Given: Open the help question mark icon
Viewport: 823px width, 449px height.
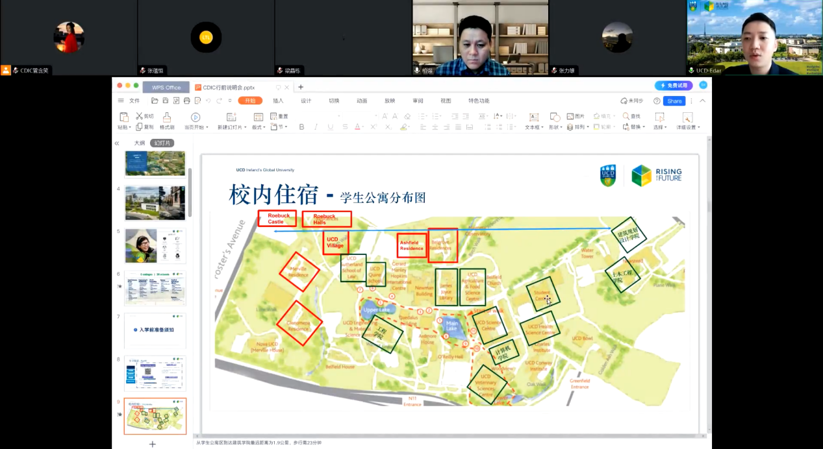Looking at the screenshot, I should (657, 101).
